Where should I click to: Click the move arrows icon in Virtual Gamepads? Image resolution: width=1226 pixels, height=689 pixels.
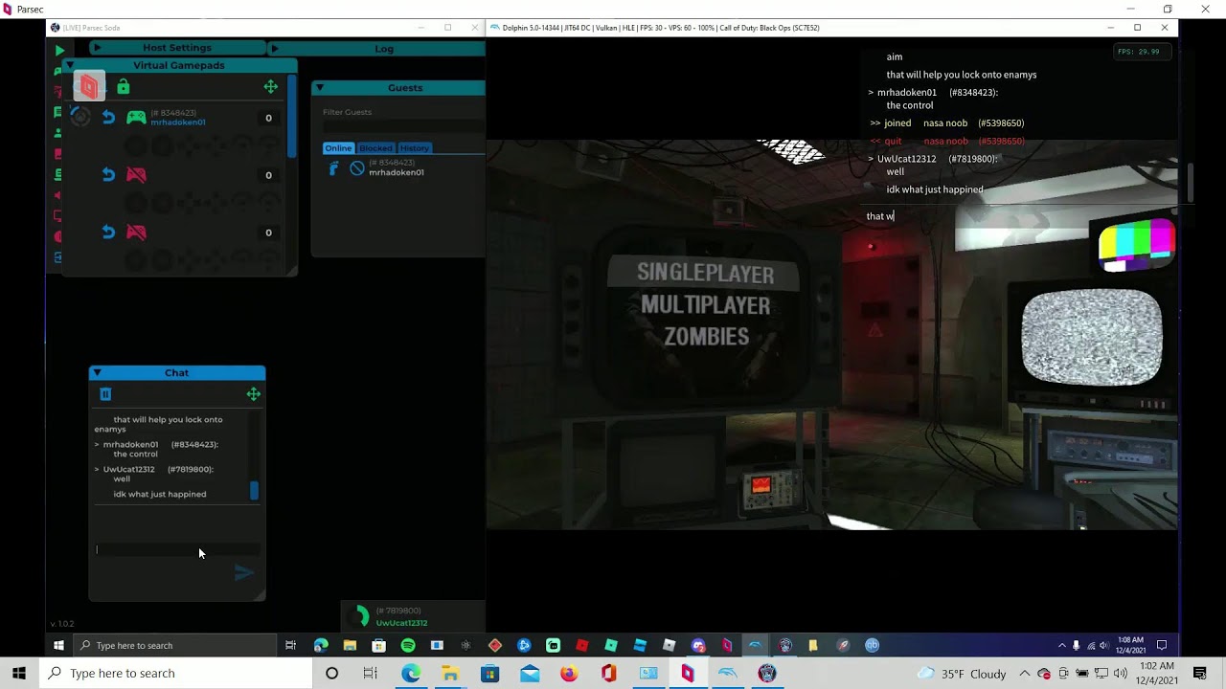tap(271, 87)
